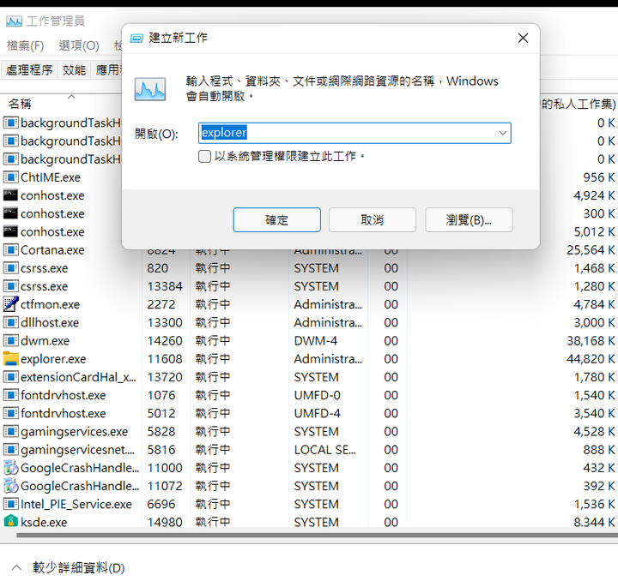Select the icon of GoogleCrashHandler PID 11072
Image resolution: width=618 pixels, height=581 pixels.
10,486
